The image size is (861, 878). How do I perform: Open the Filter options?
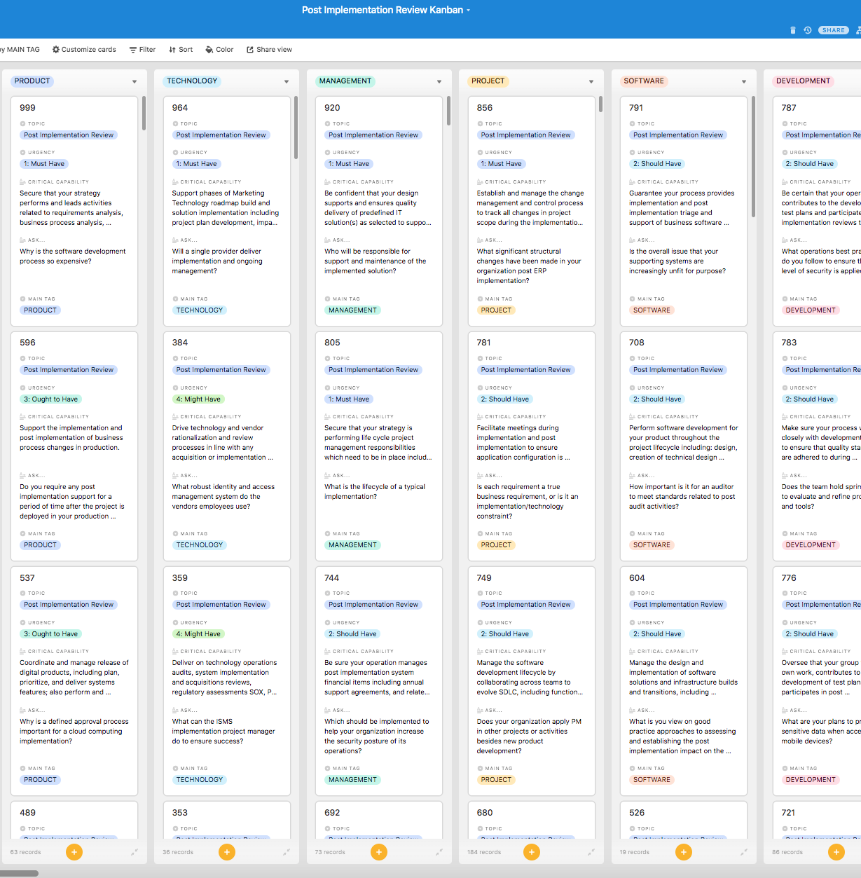click(x=142, y=50)
